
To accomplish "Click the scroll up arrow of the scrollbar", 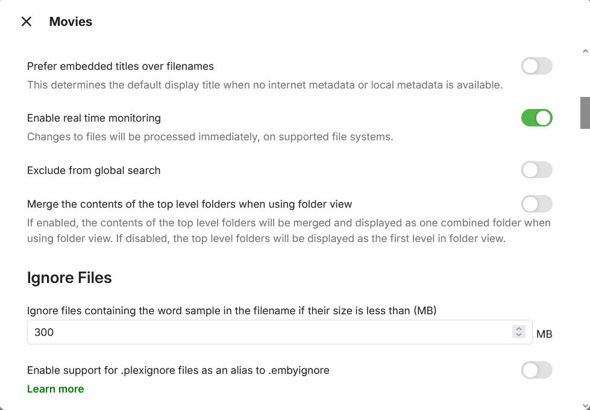I will [585, 52].
